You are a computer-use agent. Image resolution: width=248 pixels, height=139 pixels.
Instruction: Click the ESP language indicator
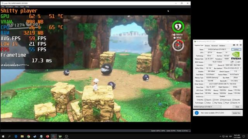[231, 136]
